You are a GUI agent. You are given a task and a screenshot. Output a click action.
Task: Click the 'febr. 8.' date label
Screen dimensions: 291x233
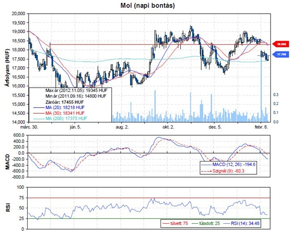click(x=261, y=127)
